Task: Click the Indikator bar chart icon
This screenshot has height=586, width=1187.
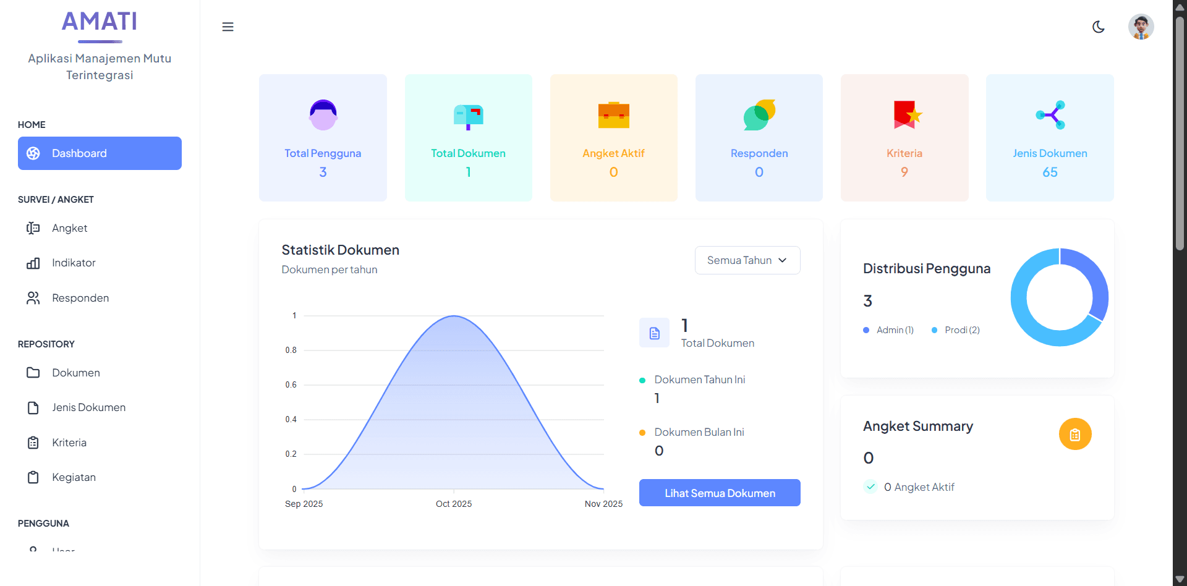Action: 33,263
